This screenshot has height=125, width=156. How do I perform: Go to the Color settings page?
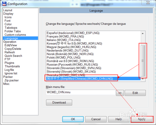pos(8,24)
